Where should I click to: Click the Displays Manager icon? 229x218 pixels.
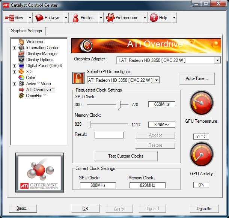tap(21, 54)
